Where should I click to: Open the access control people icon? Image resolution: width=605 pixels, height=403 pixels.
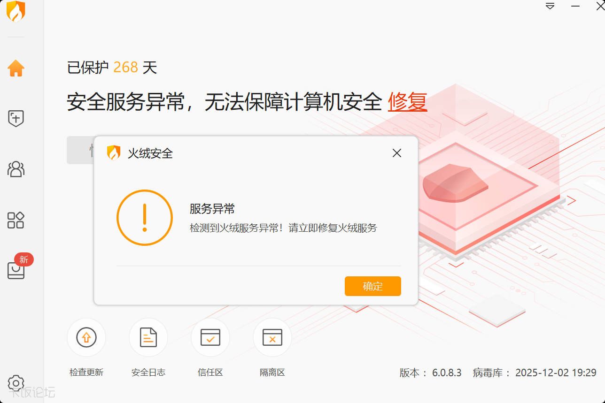[x=16, y=169]
